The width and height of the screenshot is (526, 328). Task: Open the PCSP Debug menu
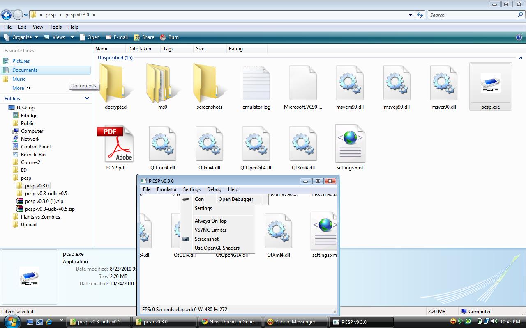click(214, 189)
